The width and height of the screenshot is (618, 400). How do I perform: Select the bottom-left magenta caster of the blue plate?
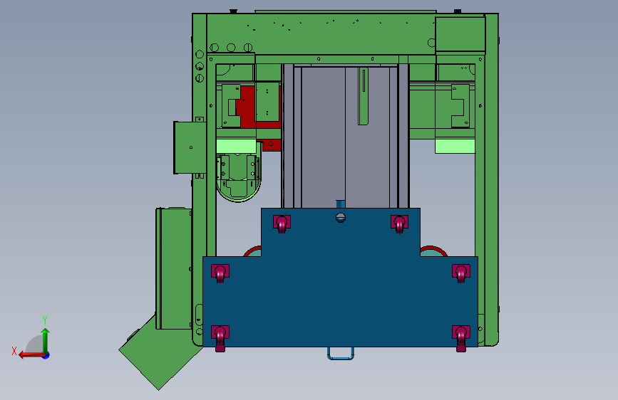[220, 338]
